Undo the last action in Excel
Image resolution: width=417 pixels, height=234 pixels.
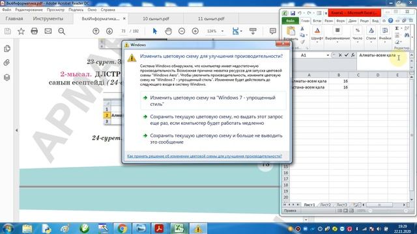pyautogui.click(x=300, y=13)
